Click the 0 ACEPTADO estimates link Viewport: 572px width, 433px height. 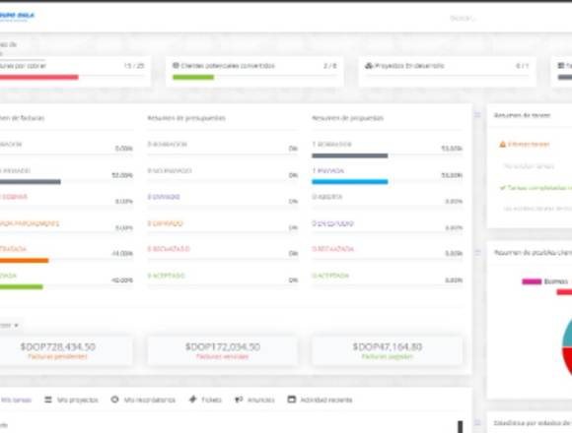point(166,276)
